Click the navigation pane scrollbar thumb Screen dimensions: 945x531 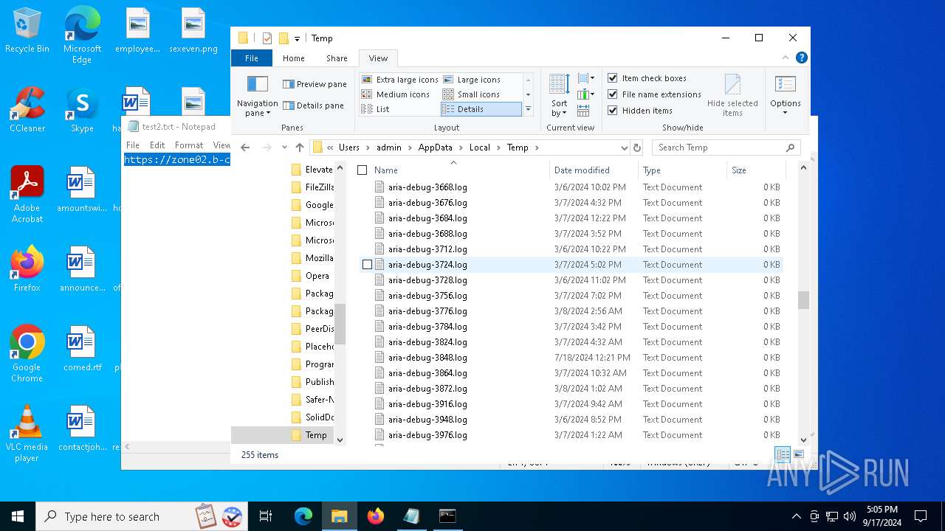(x=340, y=324)
